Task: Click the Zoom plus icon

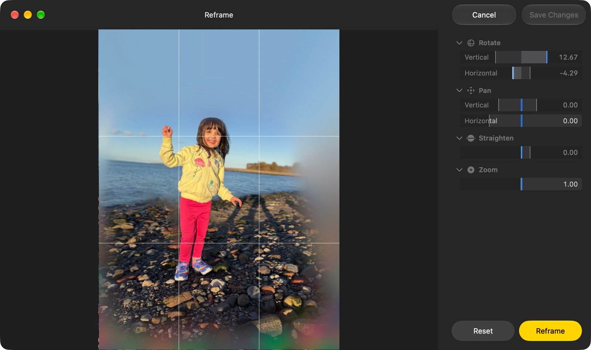Action: click(471, 170)
